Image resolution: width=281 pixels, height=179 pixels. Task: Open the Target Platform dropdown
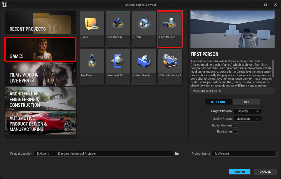click(248, 111)
